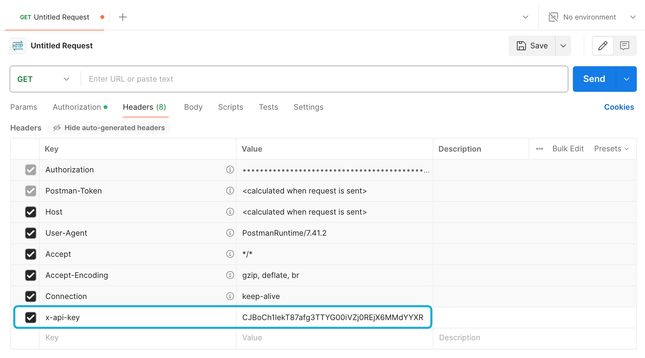Screen dimensions: 645x358
Task: Expand the Presets dropdown
Action: point(611,149)
